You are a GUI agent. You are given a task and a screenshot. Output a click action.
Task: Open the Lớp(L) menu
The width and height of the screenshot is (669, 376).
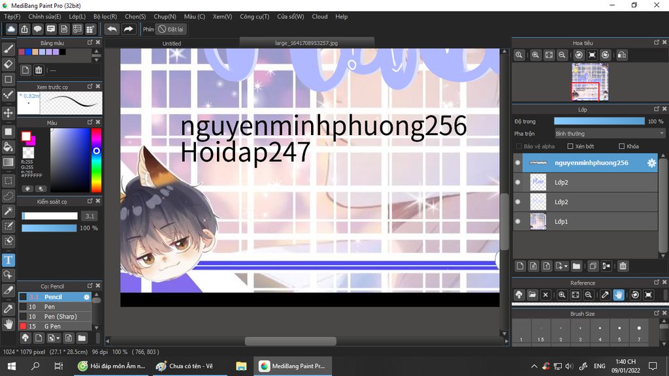coord(77,16)
